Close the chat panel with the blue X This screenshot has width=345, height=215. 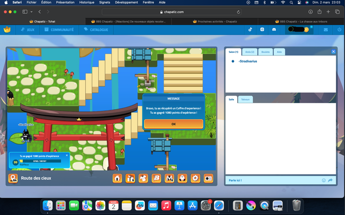pos(333,51)
